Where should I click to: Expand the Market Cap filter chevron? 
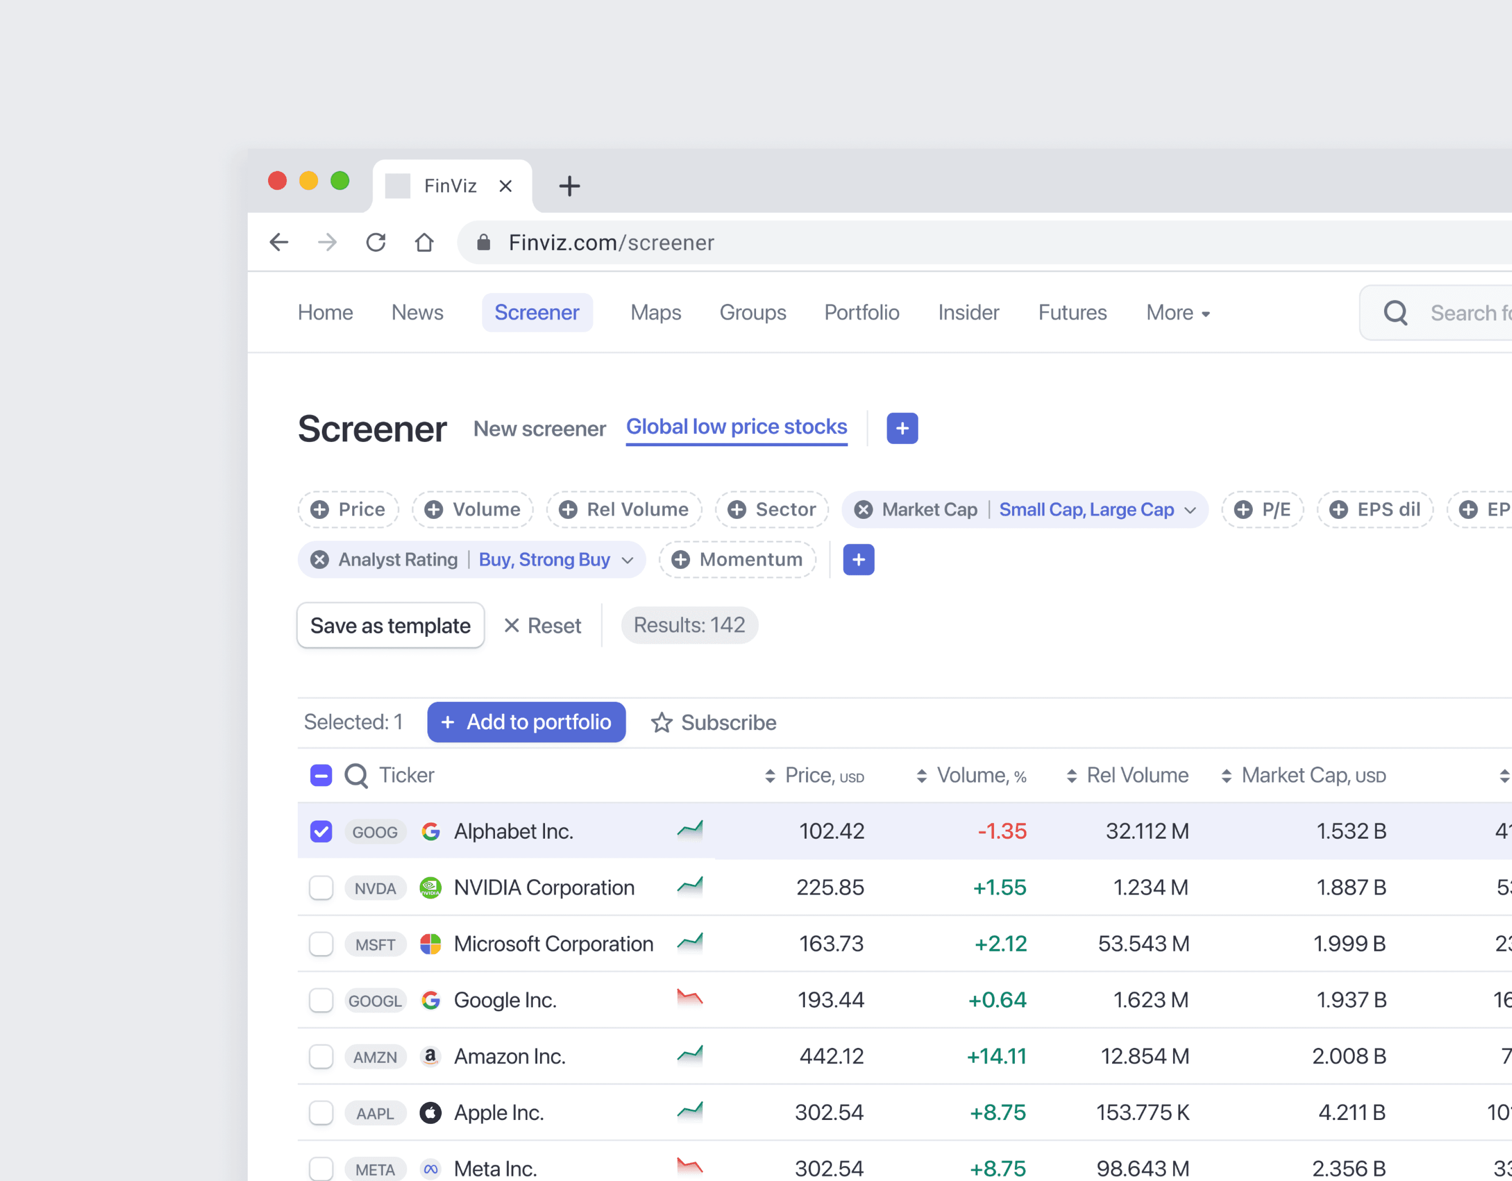click(x=1190, y=510)
